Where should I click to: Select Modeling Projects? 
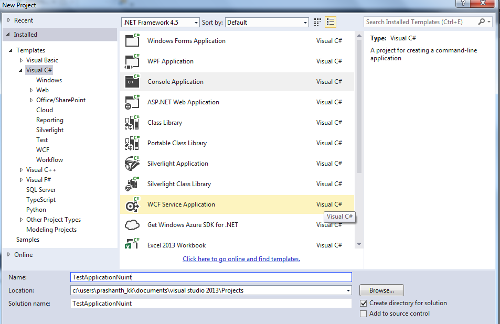[51, 230]
